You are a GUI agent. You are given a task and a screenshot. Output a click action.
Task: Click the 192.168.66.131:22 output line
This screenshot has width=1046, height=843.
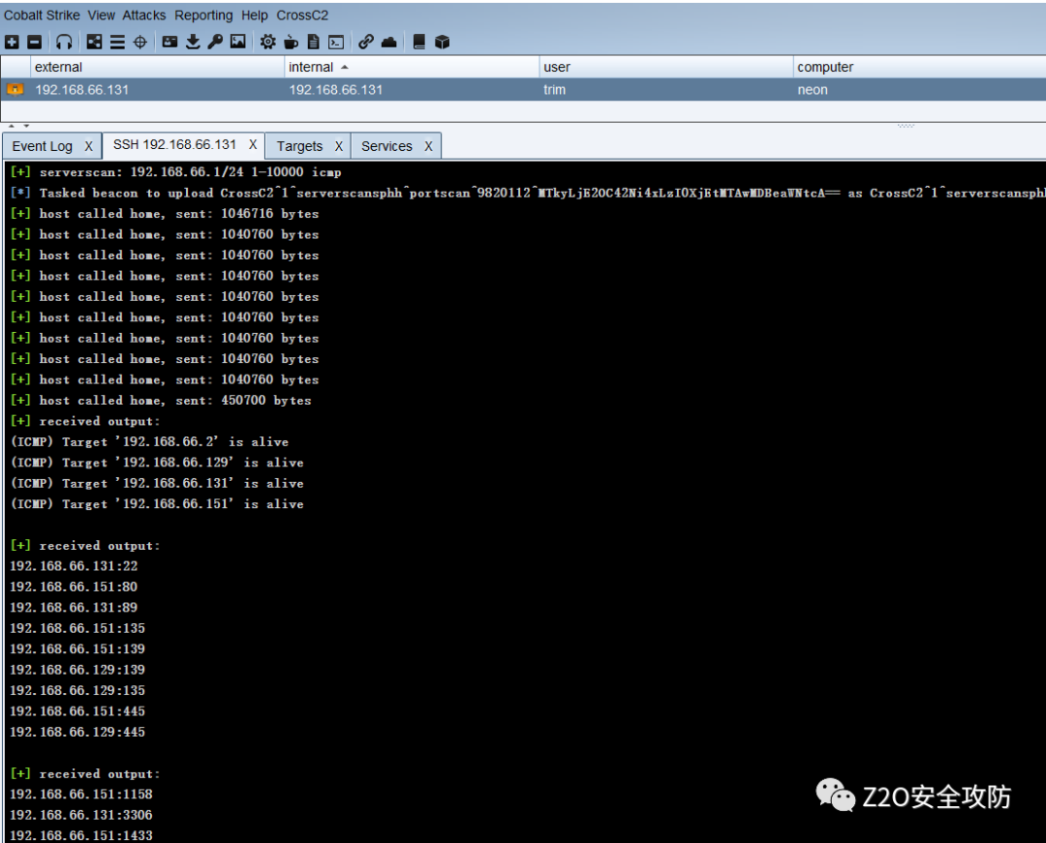74,566
